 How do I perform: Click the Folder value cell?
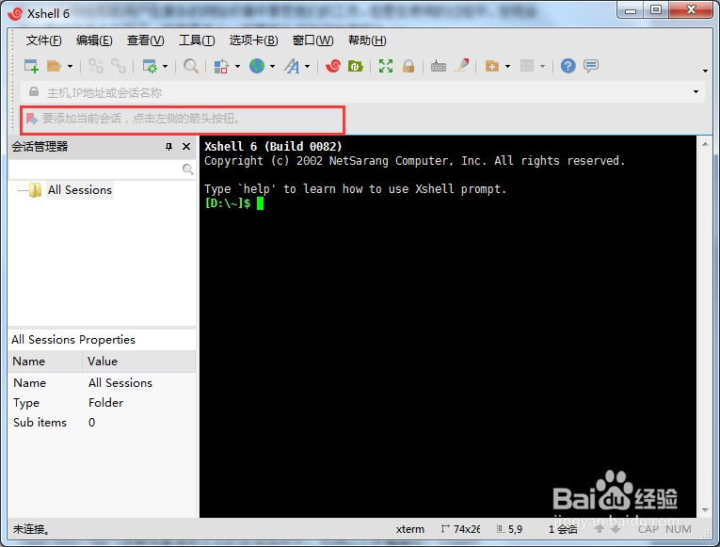click(105, 403)
